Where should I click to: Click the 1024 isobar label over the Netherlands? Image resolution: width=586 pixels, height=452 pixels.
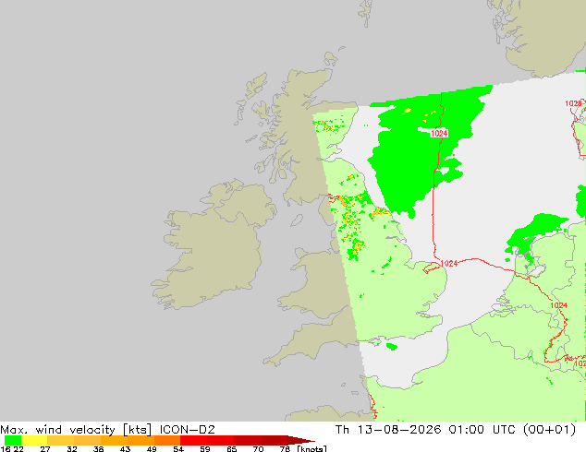coord(558,305)
